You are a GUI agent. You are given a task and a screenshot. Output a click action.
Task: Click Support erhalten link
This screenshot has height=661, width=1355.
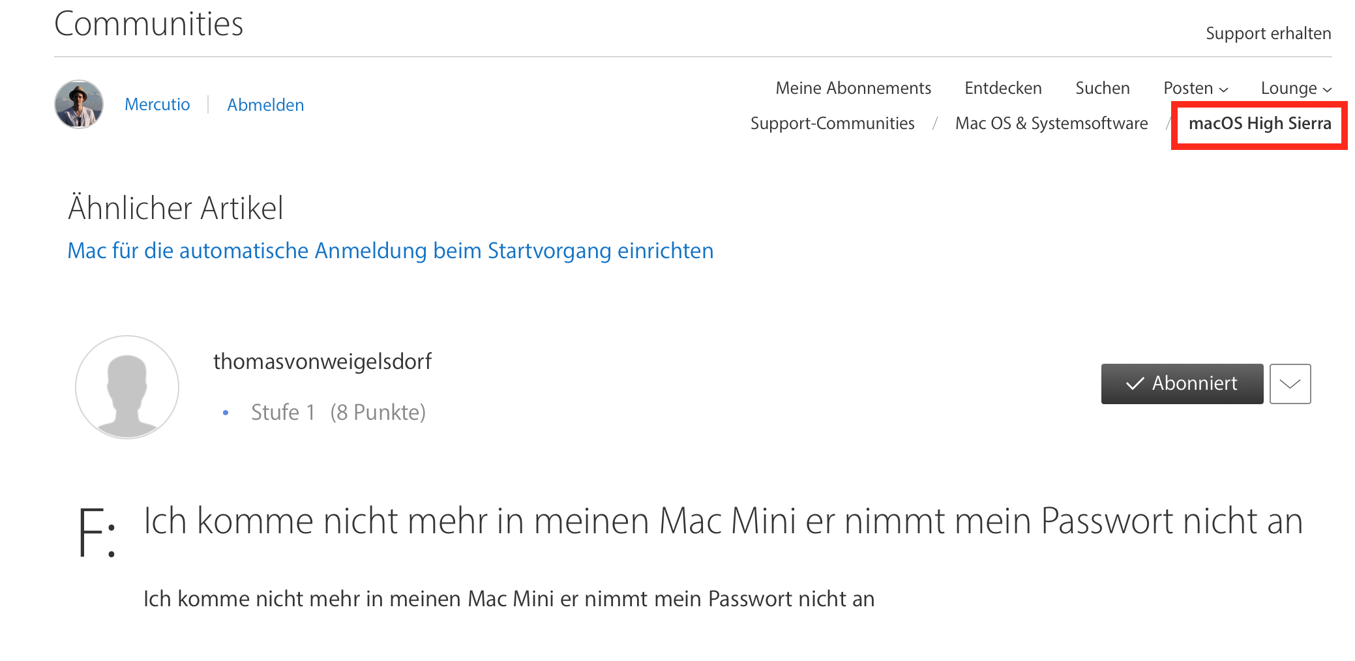coord(1268,33)
